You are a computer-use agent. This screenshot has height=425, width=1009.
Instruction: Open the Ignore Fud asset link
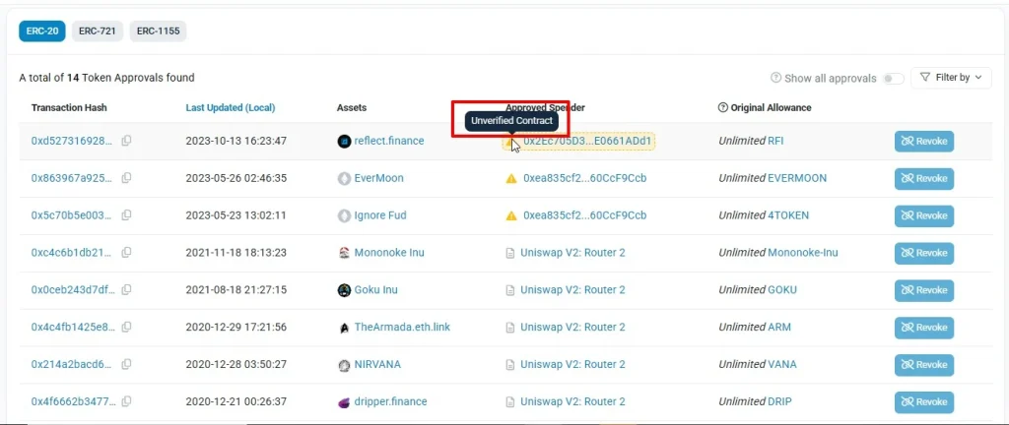coord(380,215)
